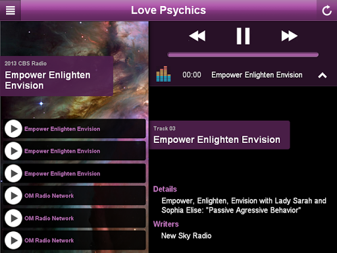Select the first OM Radio Network title text
The height and width of the screenshot is (253, 337).
[49, 196]
